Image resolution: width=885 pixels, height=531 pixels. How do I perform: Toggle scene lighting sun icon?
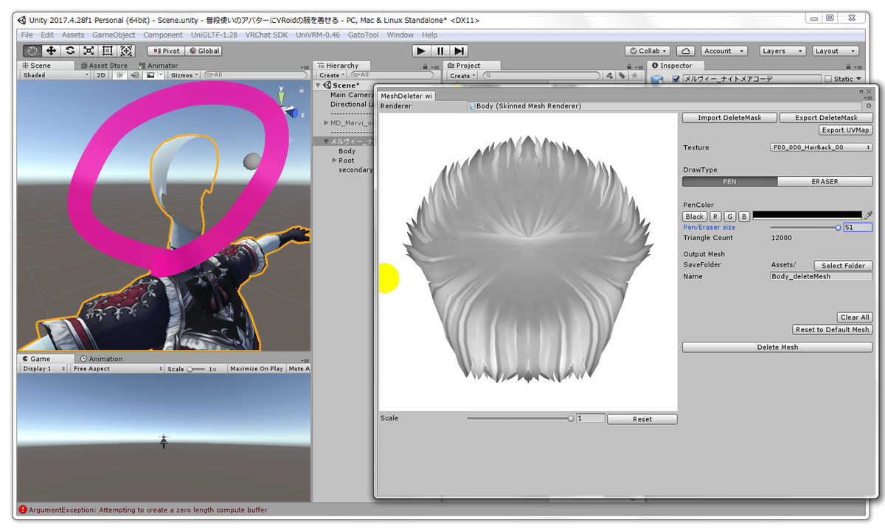coord(119,75)
